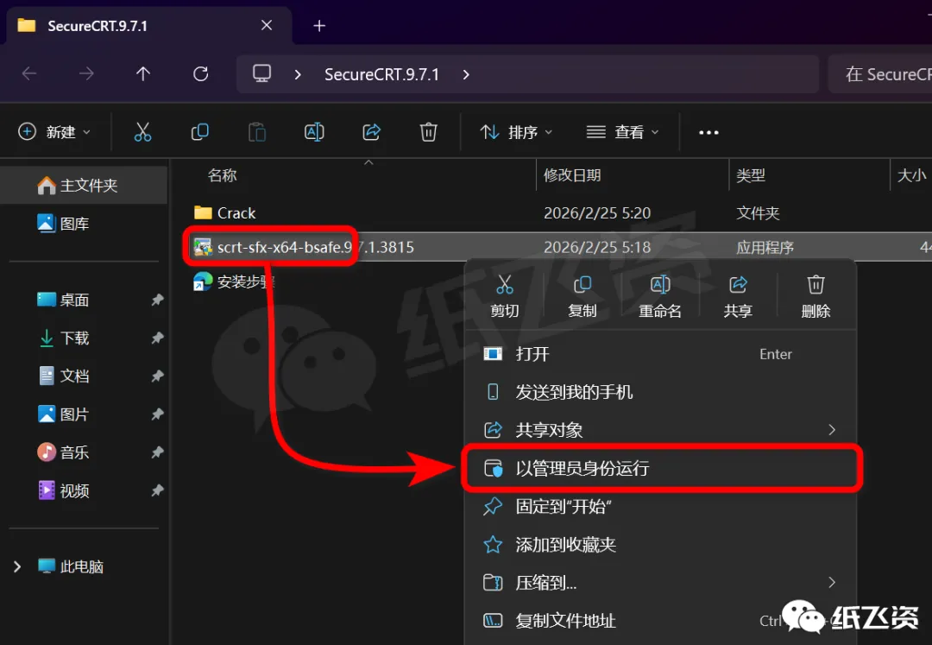This screenshot has width=932, height=645.
Task: Choose Share (共享) in the context menu
Action: coord(738,296)
